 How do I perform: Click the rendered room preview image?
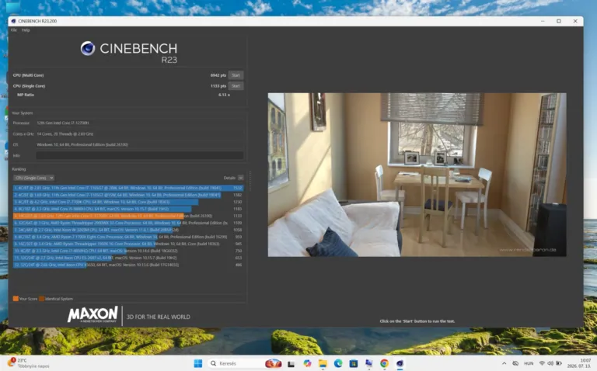[x=417, y=175]
